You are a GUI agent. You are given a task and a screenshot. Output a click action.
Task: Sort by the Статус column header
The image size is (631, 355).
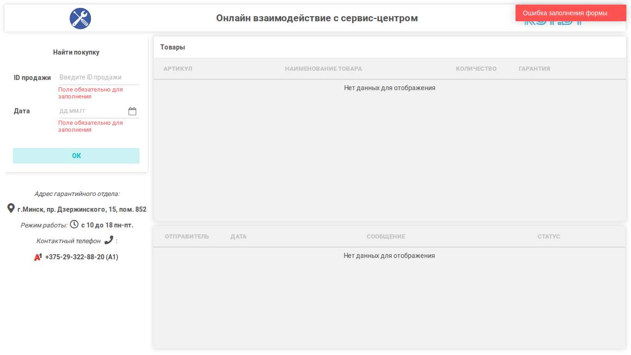click(549, 237)
